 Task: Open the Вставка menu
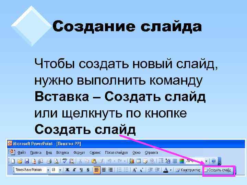[x=62, y=152]
